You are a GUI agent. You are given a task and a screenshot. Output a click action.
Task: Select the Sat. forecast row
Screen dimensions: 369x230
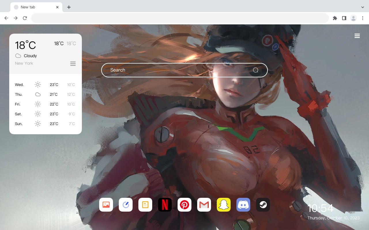click(45, 114)
